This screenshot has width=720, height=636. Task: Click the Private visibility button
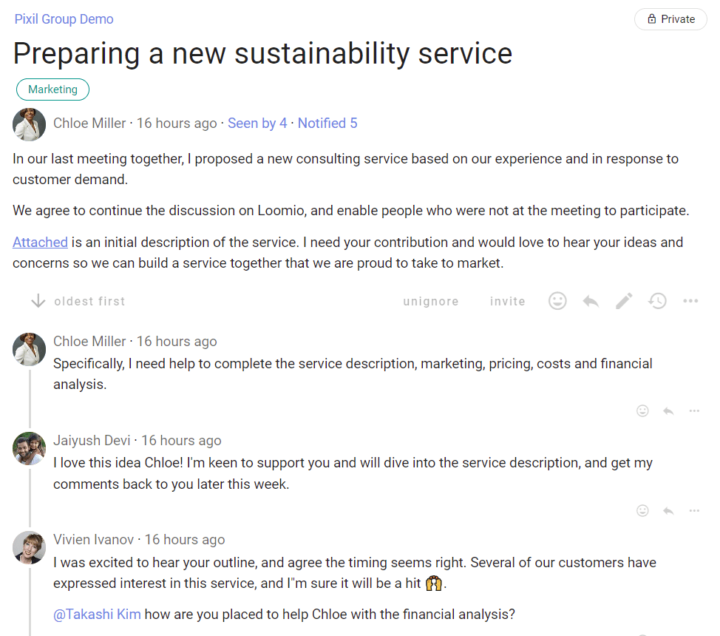[670, 19]
